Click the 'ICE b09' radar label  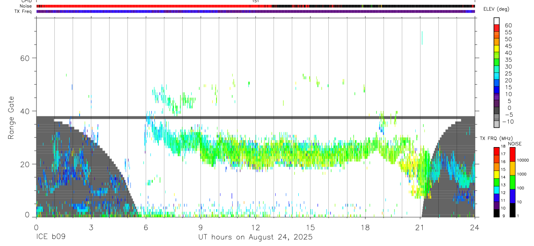pyautogui.click(x=50, y=237)
